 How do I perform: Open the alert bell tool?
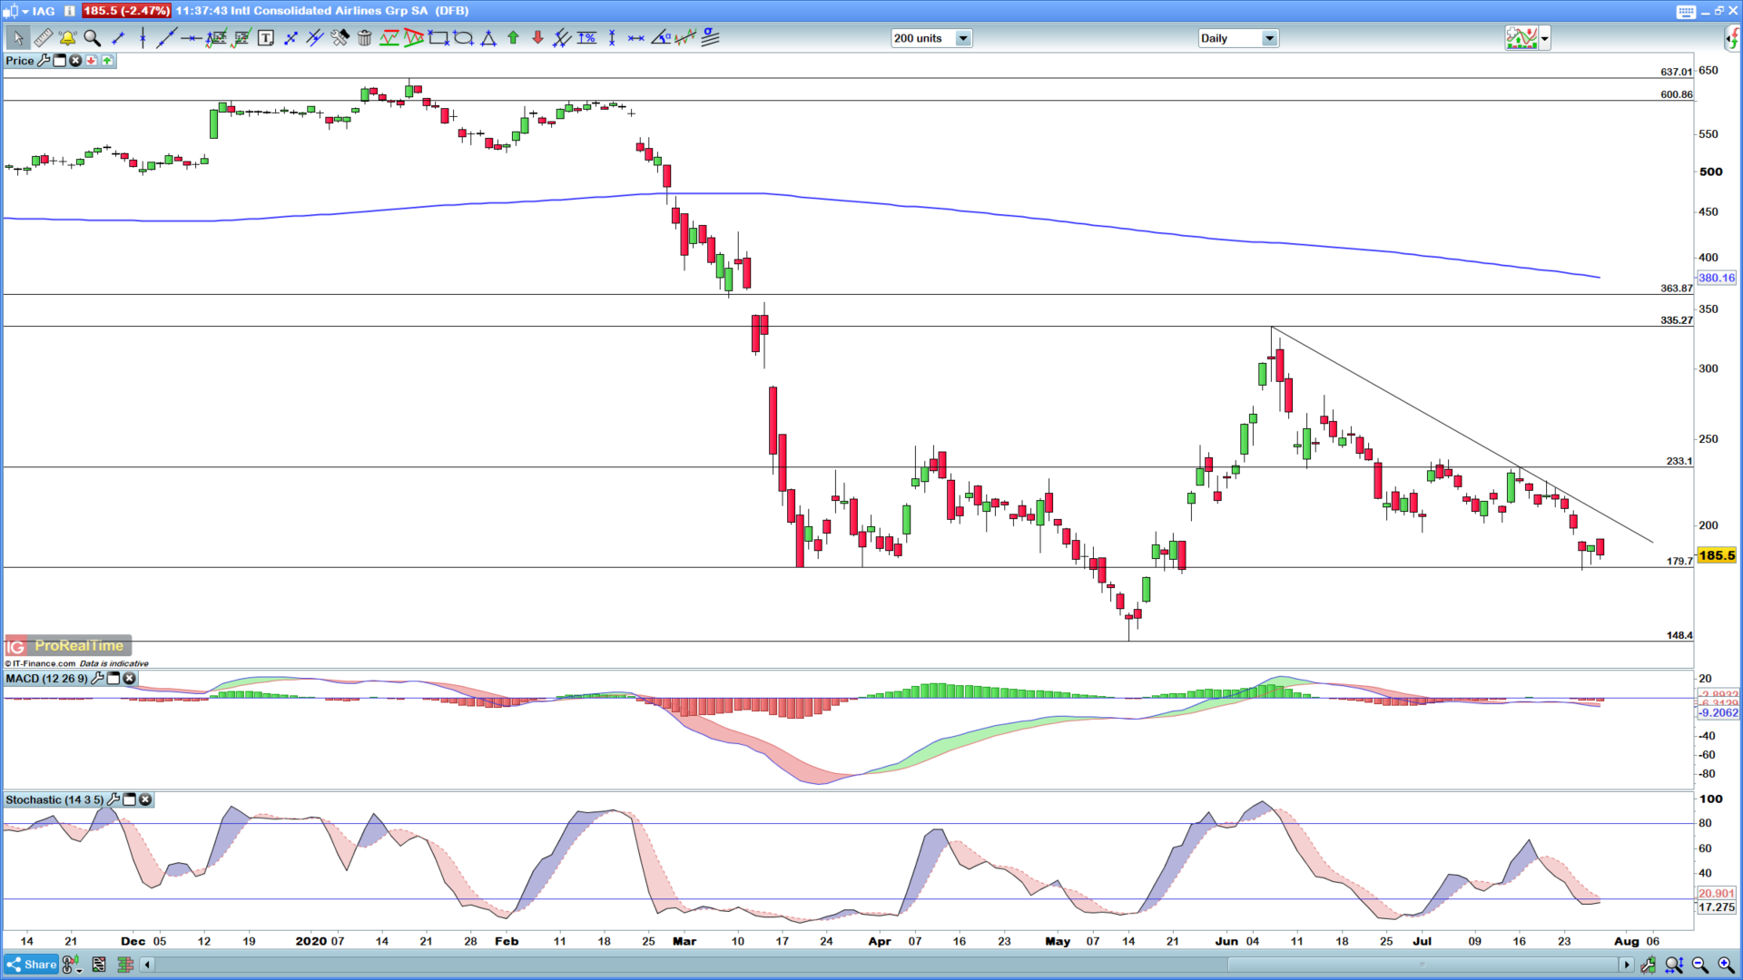coord(67,38)
